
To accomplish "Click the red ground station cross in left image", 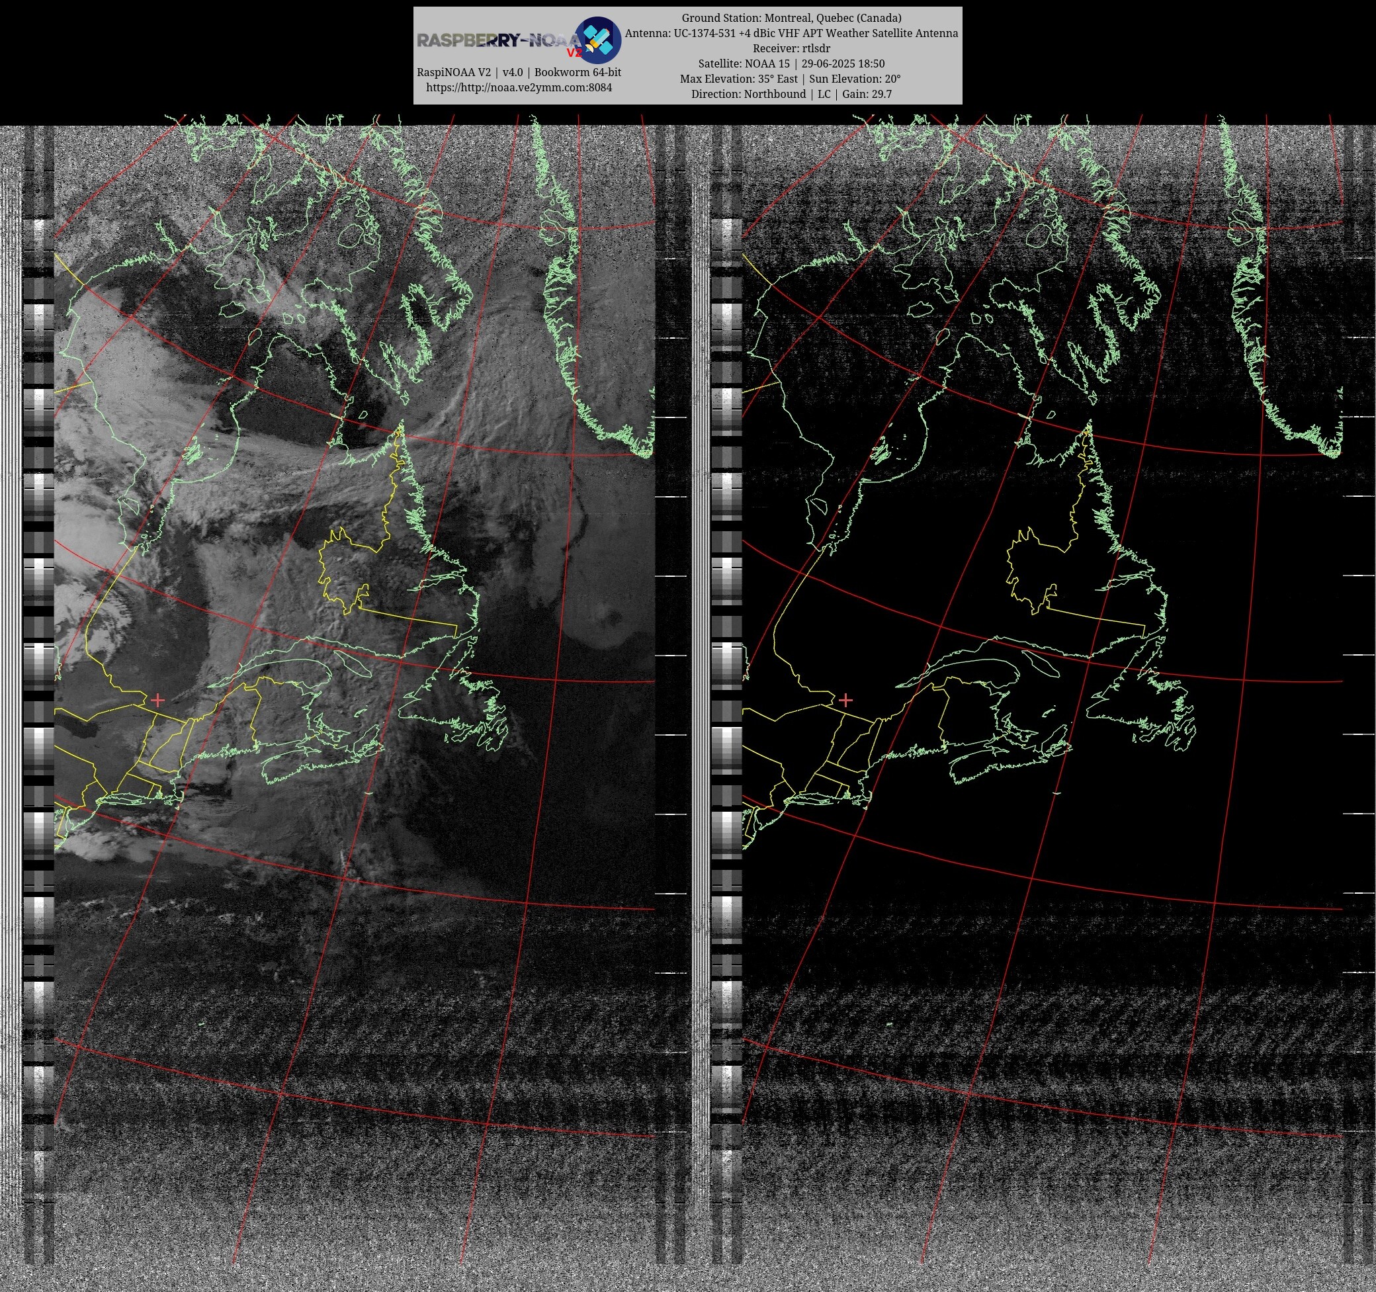I will pos(158,701).
